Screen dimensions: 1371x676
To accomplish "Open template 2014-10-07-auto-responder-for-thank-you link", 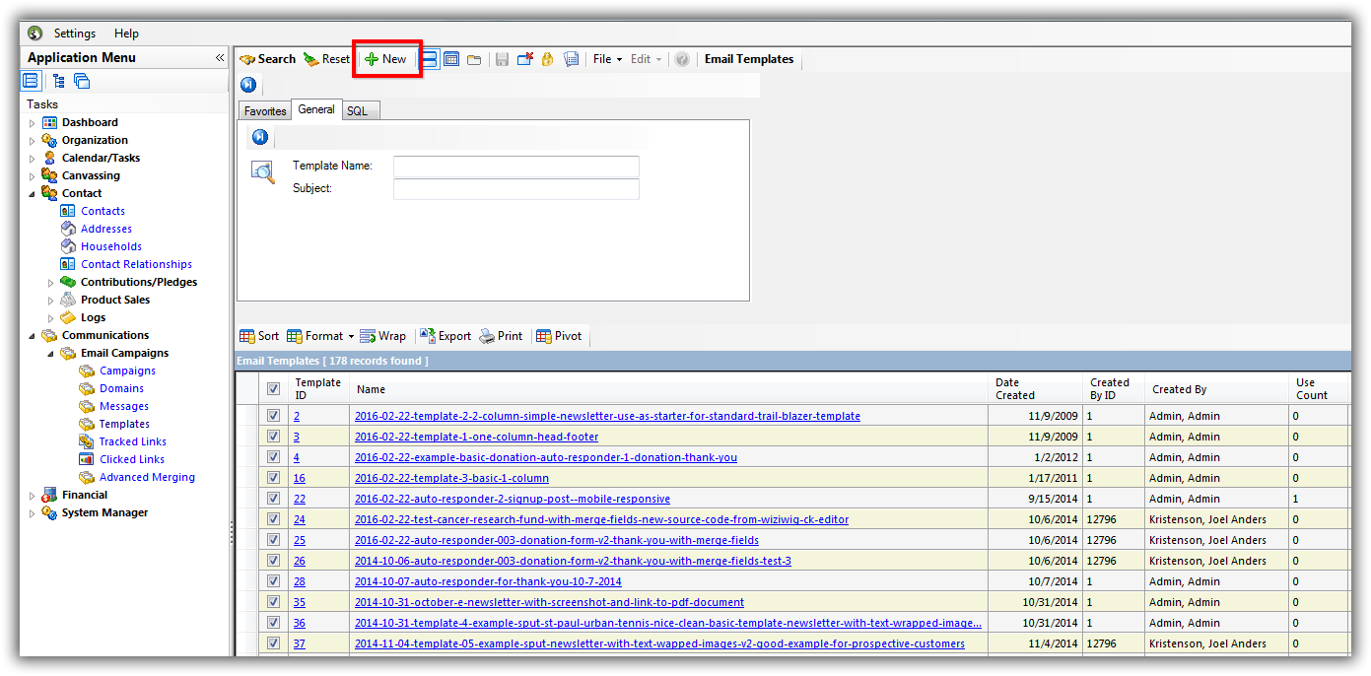I will pyautogui.click(x=488, y=581).
